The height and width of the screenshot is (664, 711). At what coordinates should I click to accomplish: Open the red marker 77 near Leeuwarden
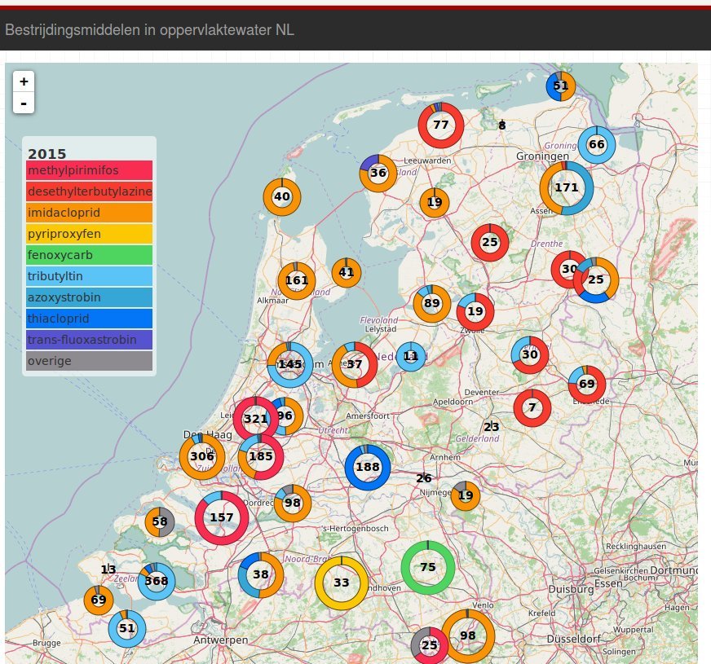click(440, 125)
